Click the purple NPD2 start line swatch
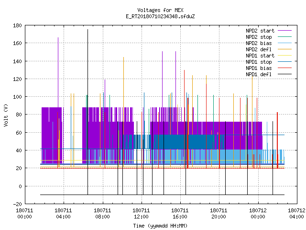Viewport: 306px width, 230px height. click(x=284, y=31)
